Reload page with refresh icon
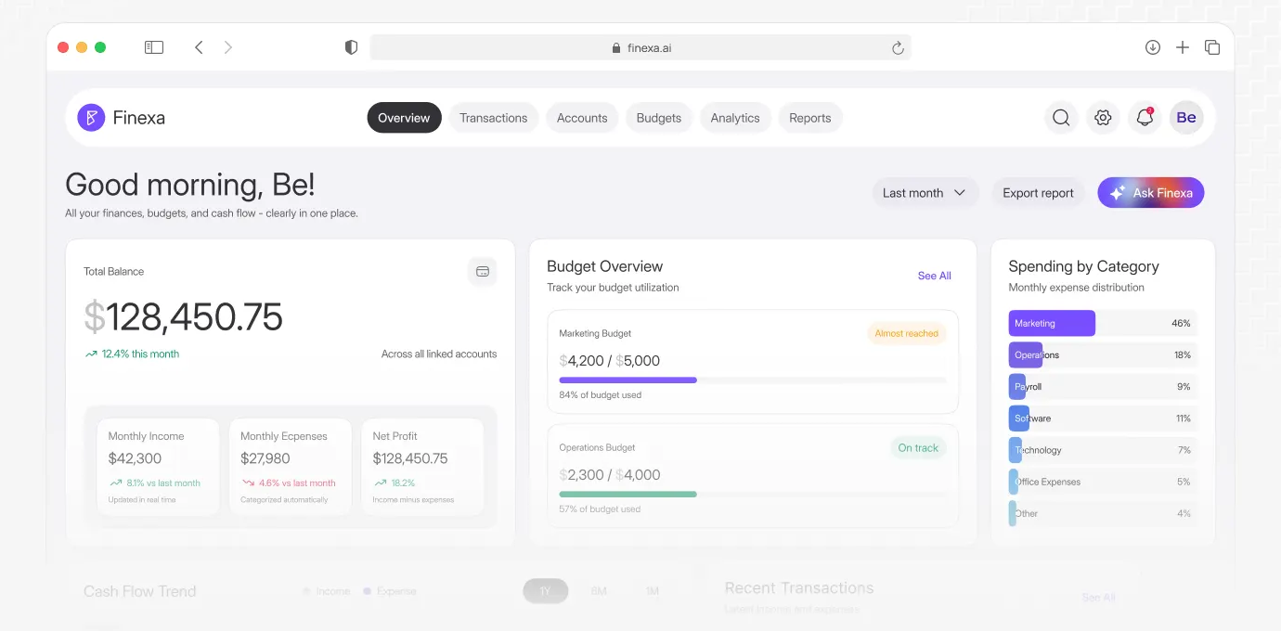 click(x=898, y=48)
